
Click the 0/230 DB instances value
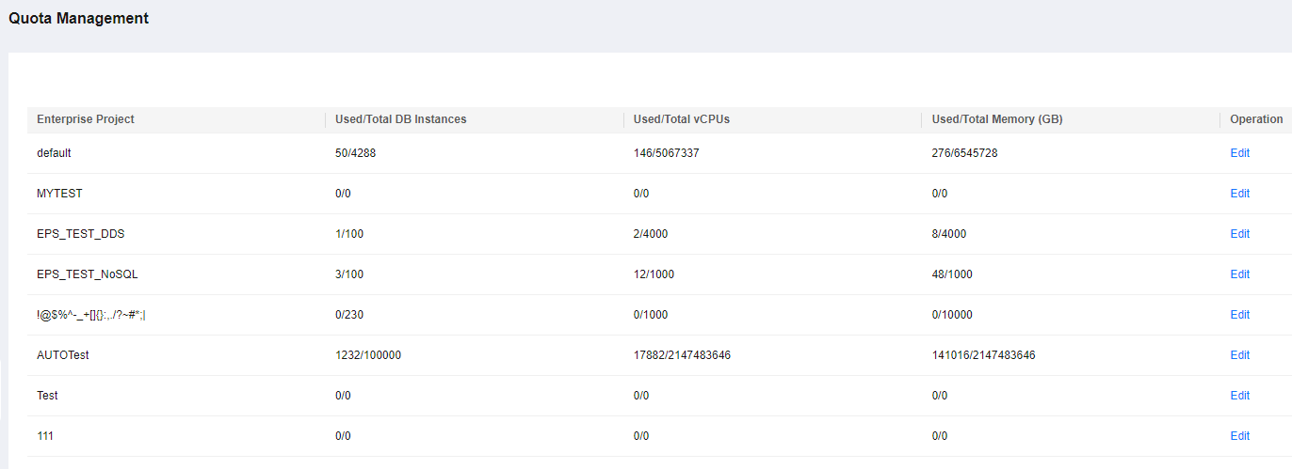click(x=349, y=315)
